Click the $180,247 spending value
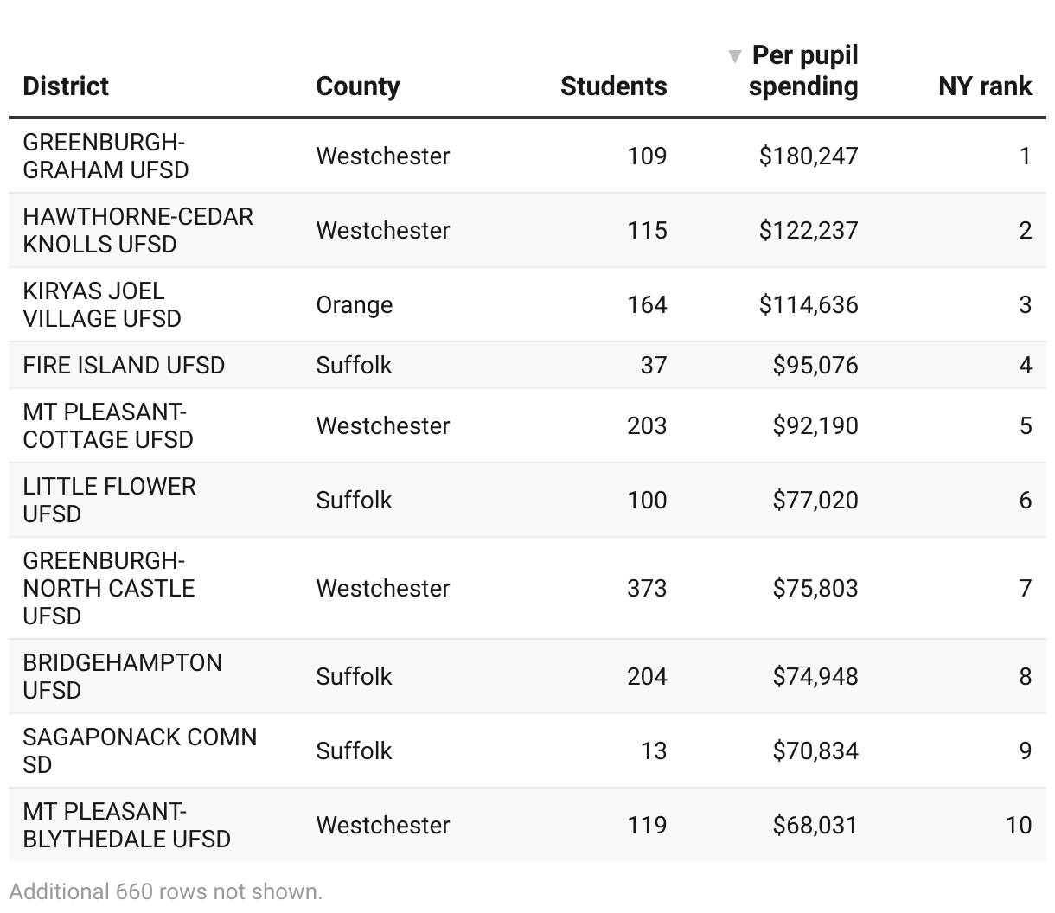1055x913 pixels. (809, 156)
